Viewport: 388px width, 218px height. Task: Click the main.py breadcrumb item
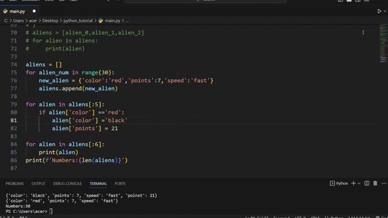click(112, 21)
